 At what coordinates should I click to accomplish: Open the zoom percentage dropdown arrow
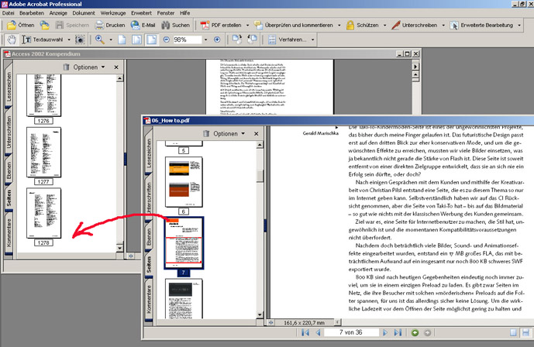[205, 40]
